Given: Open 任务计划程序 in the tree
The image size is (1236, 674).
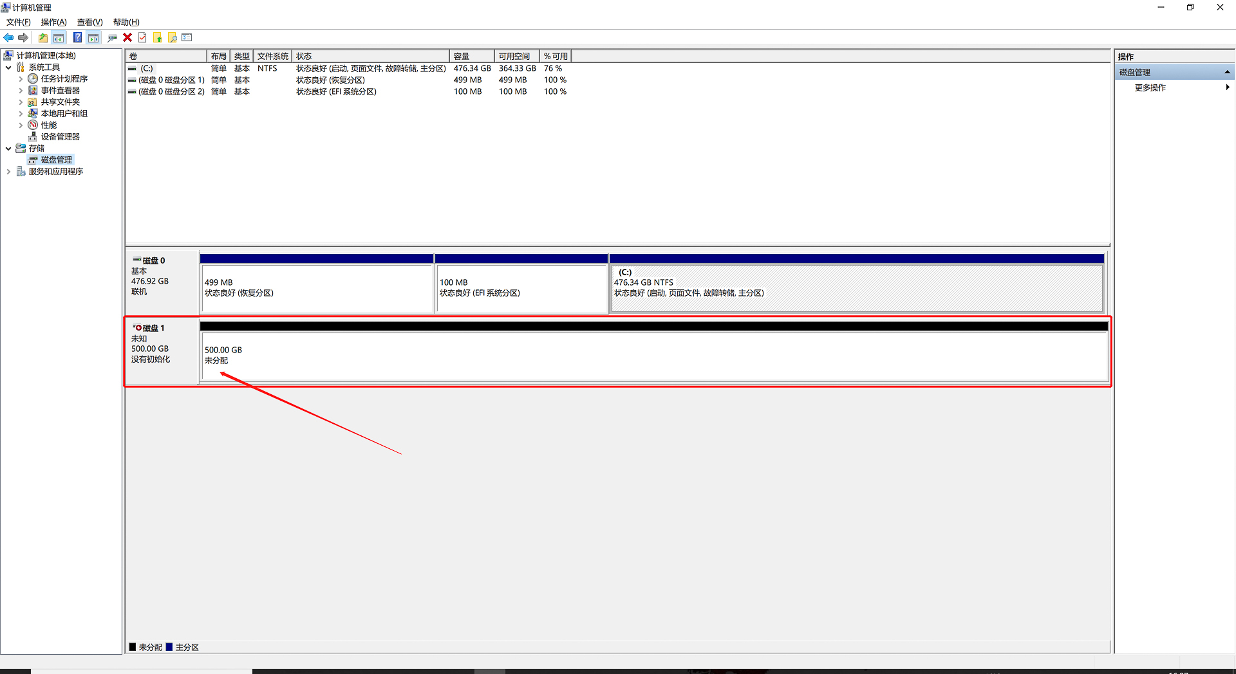Looking at the screenshot, I should pyautogui.click(x=64, y=79).
